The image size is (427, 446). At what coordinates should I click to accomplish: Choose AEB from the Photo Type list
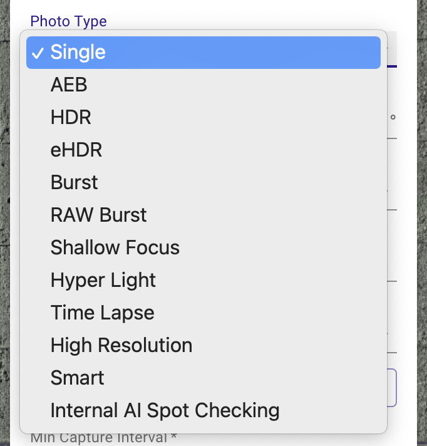pos(203,85)
